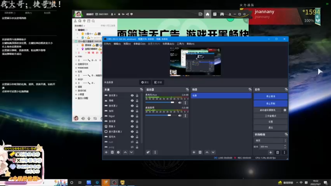Click 停止推流 stop streaming button

(x=271, y=96)
